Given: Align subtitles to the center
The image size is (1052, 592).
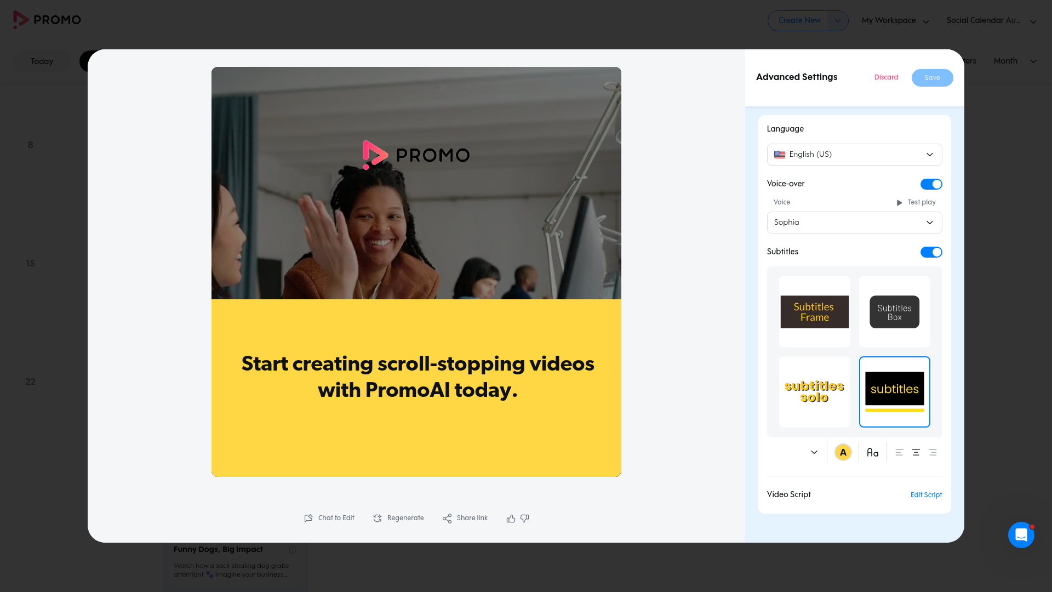Looking at the screenshot, I should (916, 452).
